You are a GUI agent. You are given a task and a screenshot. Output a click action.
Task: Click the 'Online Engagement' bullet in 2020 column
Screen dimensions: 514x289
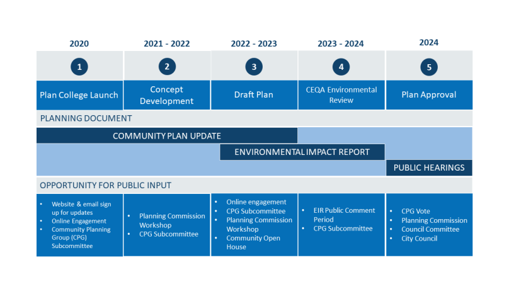[79, 221]
